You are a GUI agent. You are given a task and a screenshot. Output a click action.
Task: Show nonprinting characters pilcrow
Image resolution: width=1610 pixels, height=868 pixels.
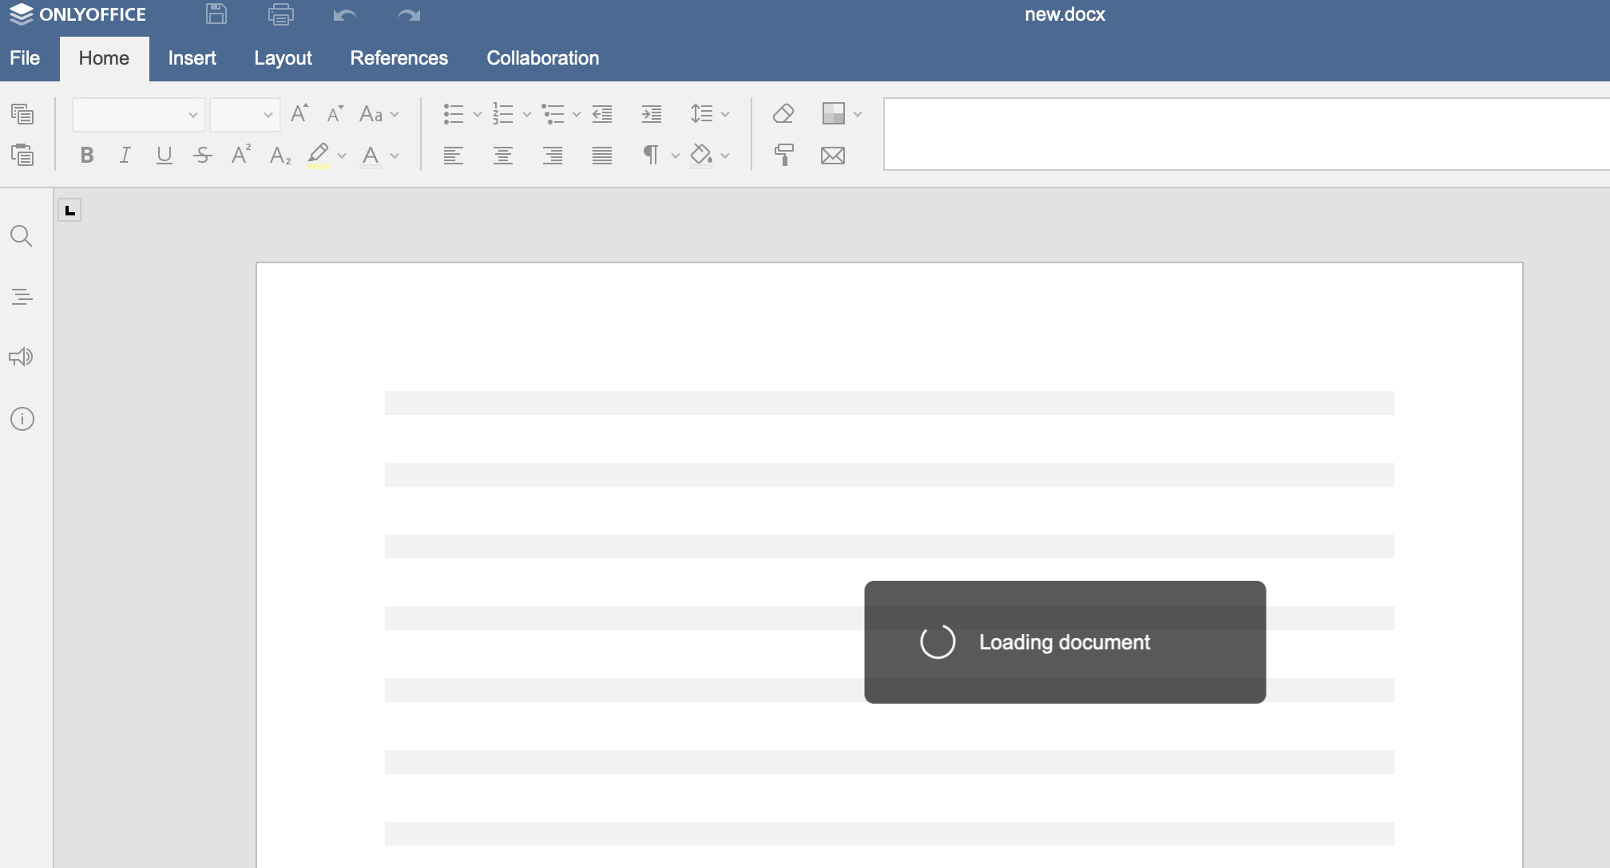[652, 156]
